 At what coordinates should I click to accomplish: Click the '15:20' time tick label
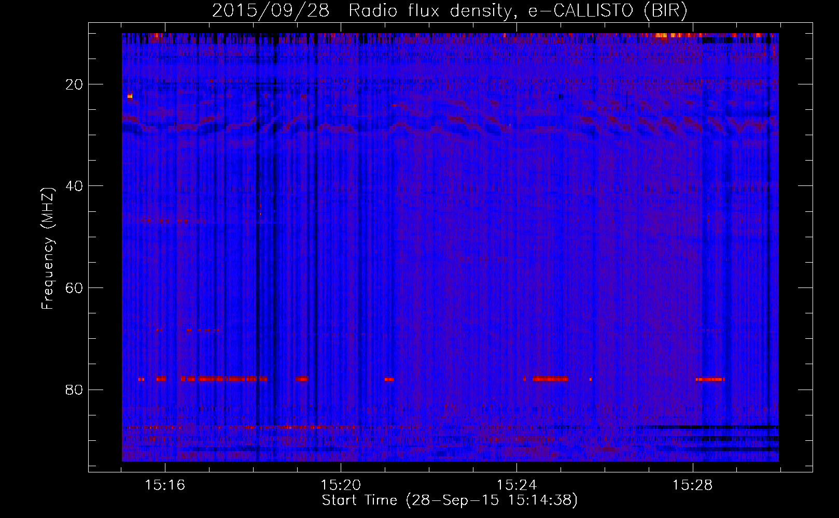(x=341, y=485)
